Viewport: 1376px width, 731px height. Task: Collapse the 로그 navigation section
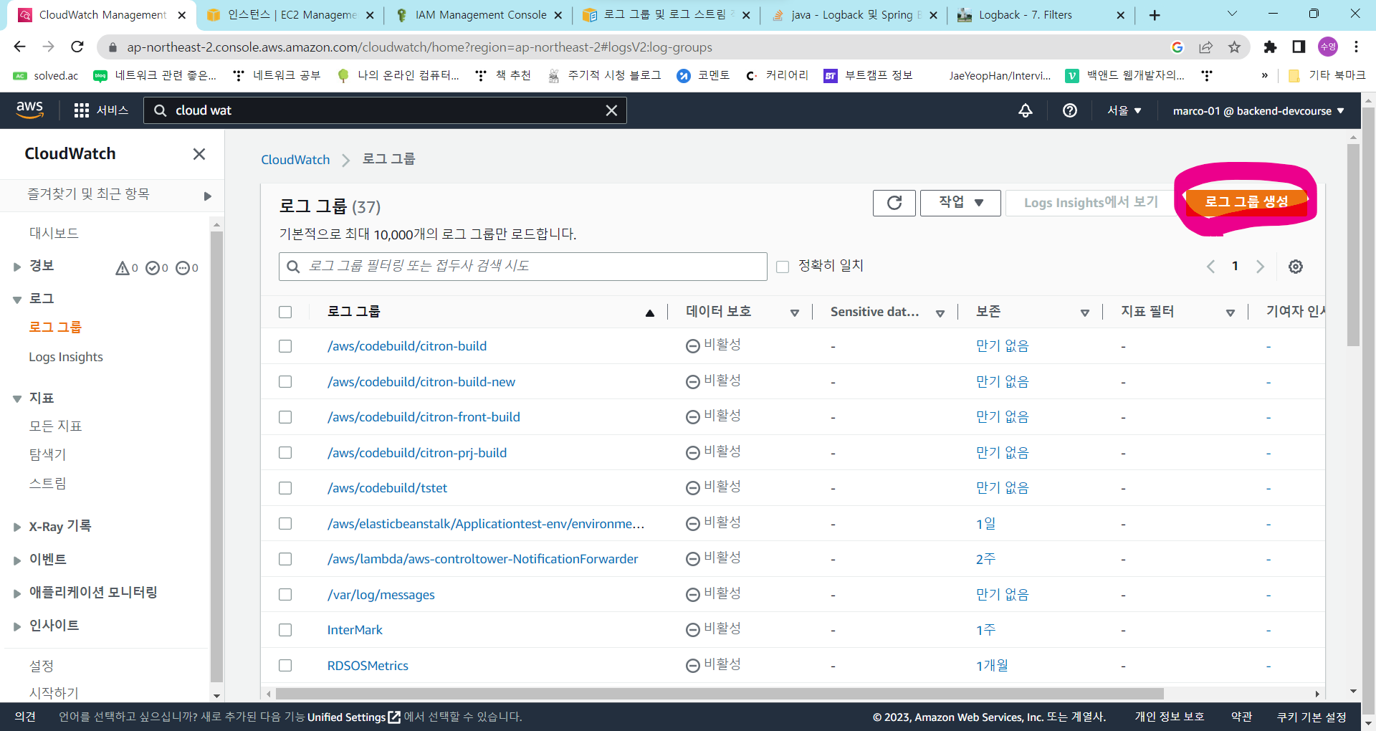point(16,300)
